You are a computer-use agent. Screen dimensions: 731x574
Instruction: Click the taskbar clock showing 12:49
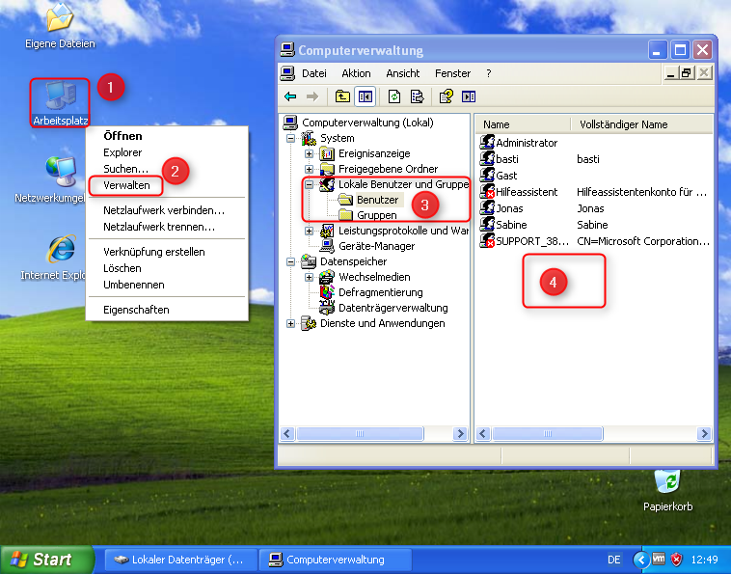click(x=704, y=560)
